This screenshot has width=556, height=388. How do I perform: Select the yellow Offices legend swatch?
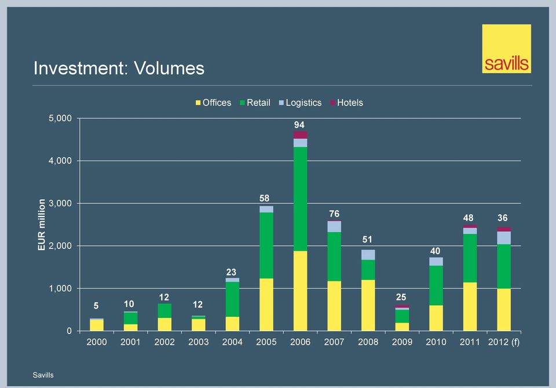198,103
